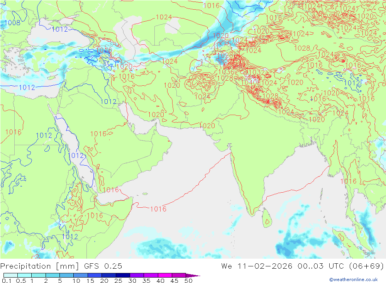Click the 'Precipitation [mm] GFS 0.25' title text

pyautogui.click(x=61, y=266)
